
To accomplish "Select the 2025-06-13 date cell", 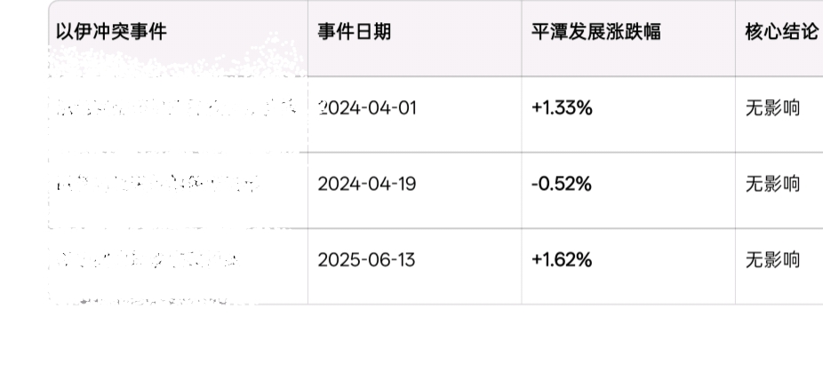I will [366, 260].
